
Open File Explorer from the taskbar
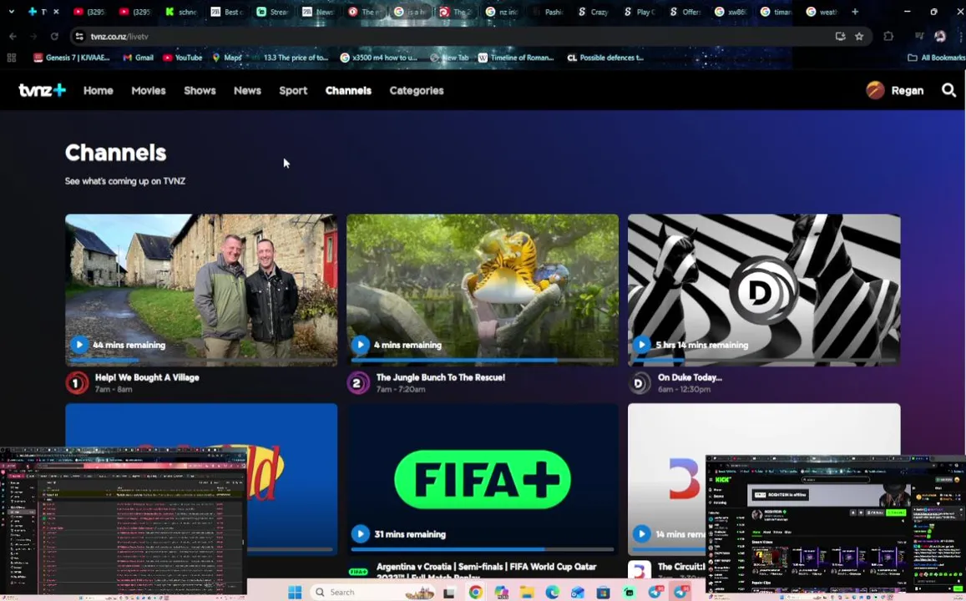pyautogui.click(x=526, y=592)
